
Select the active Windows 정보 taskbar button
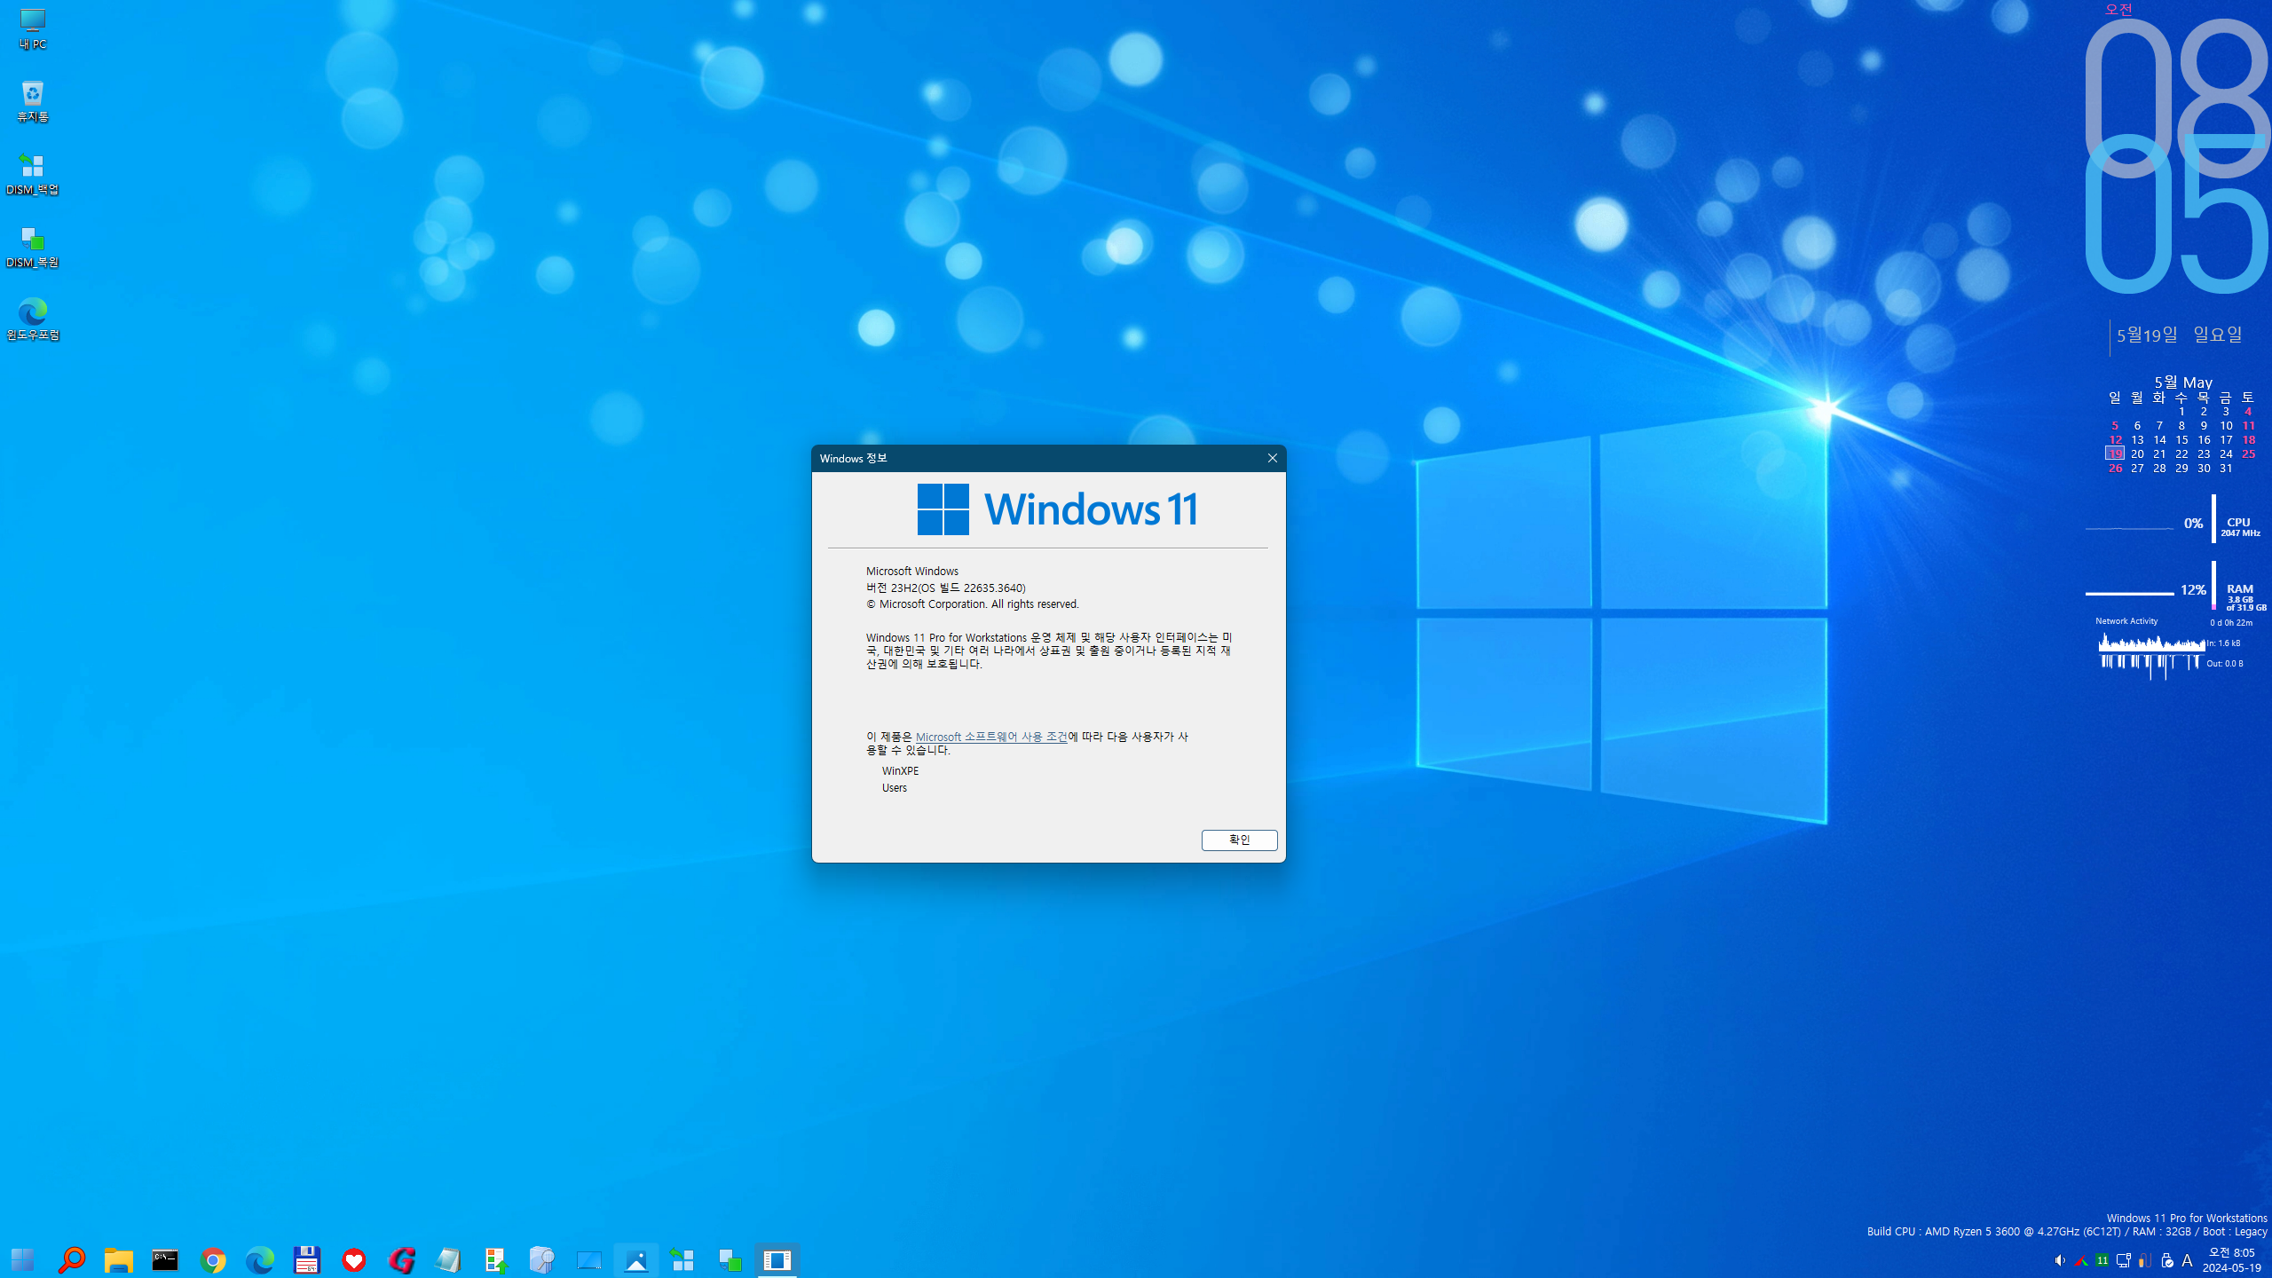click(777, 1259)
